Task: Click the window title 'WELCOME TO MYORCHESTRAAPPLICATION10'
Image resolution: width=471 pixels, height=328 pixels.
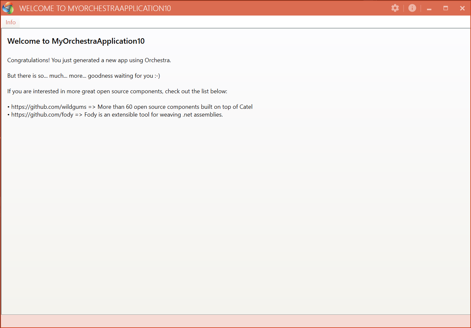Action: pyautogui.click(x=95, y=8)
